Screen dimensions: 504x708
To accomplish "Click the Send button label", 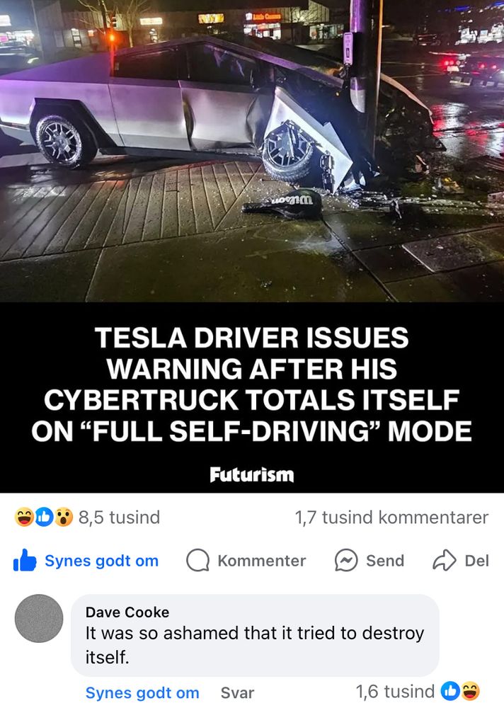I will pos(385,561).
